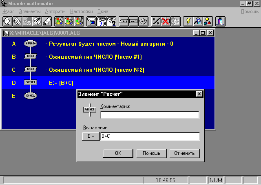Image resolution: width=261 pixels, height=185 pixels.
Task: Click the speech bubble f(A) function icon
Action: (102, 20)
